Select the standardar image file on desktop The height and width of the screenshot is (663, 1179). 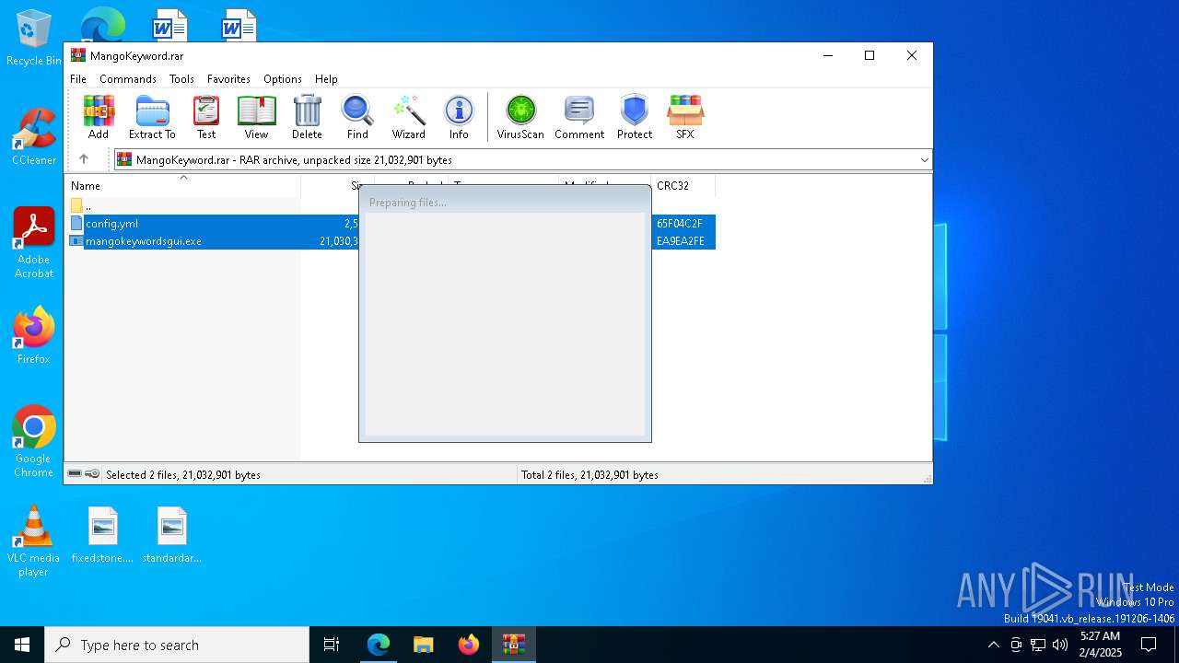[x=172, y=535]
